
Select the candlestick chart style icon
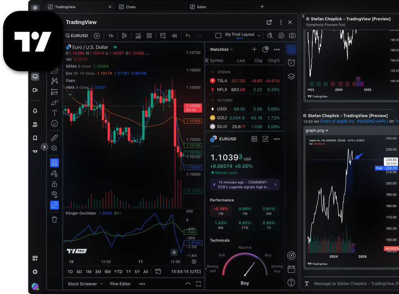pyautogui.click(x=124, y=36)
